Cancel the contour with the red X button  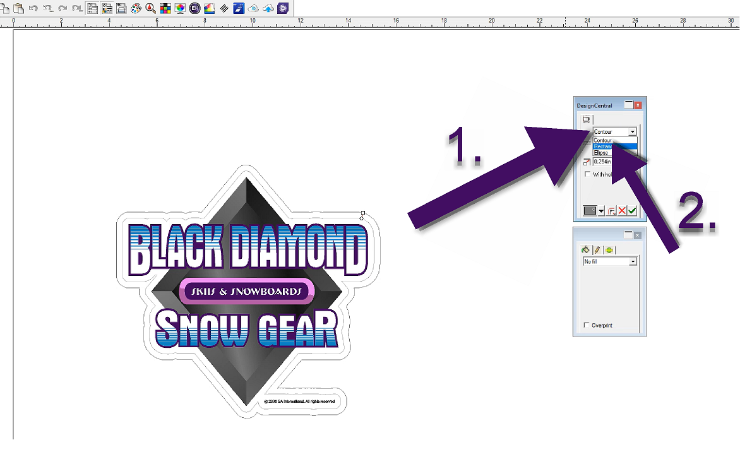[x=622, y=210]
